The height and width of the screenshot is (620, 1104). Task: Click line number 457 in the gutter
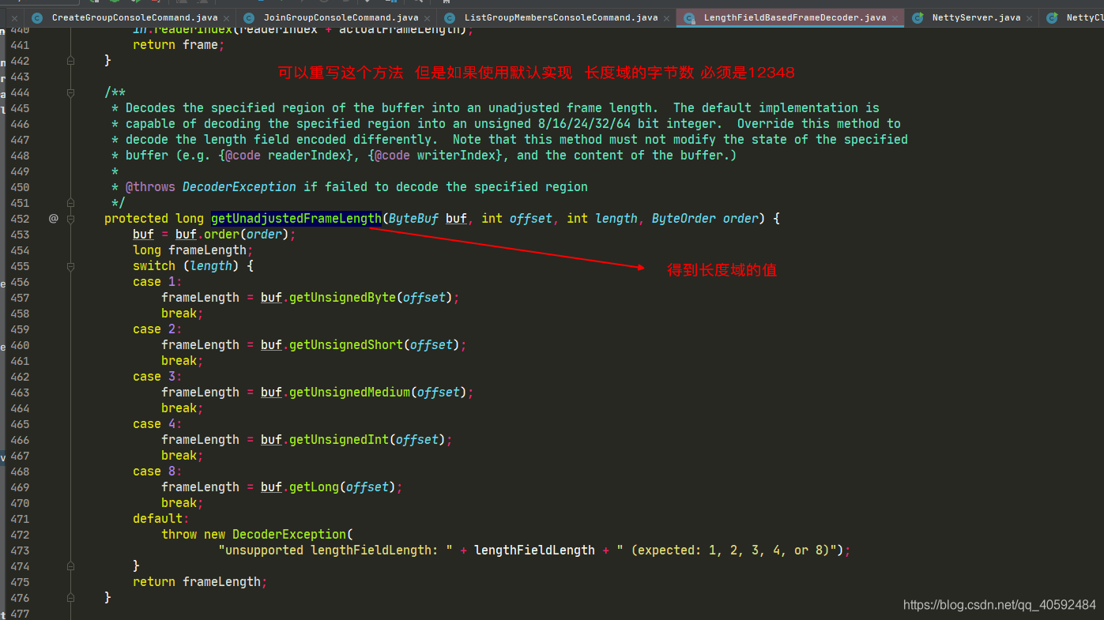[x=20, y=298]
